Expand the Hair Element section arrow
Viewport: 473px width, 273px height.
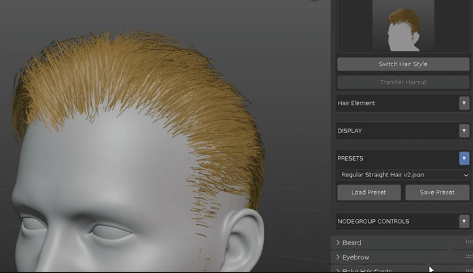pos(464,103)
